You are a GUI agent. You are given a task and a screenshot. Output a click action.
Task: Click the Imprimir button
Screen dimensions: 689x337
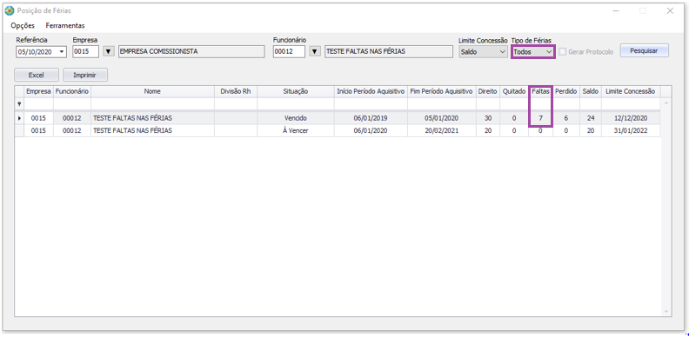85,75
